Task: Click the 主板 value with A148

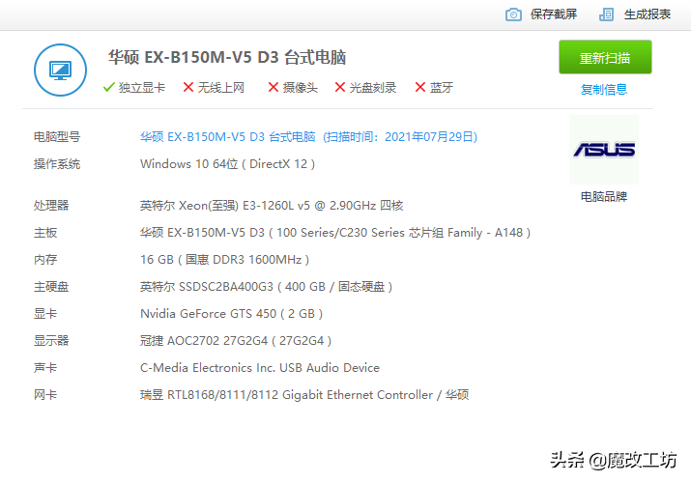Action: 335,233
